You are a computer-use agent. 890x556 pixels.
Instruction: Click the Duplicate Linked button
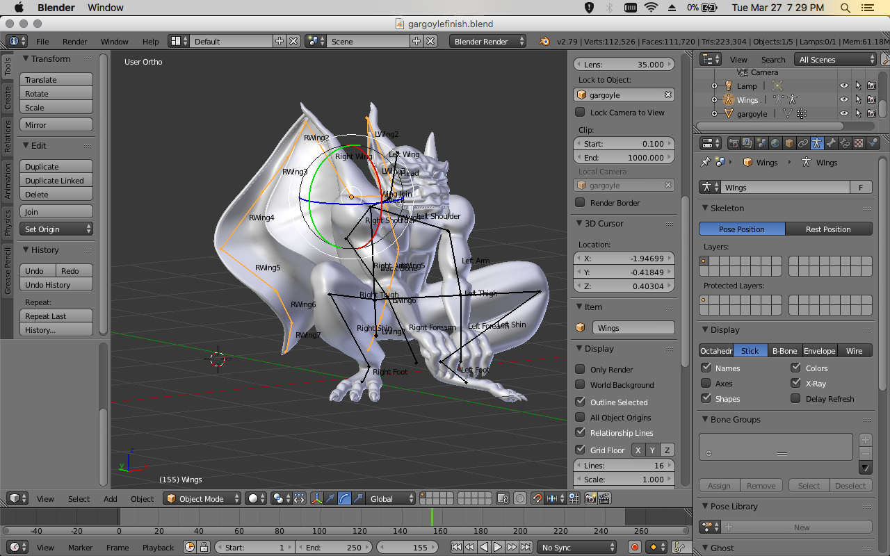[56, 180]
